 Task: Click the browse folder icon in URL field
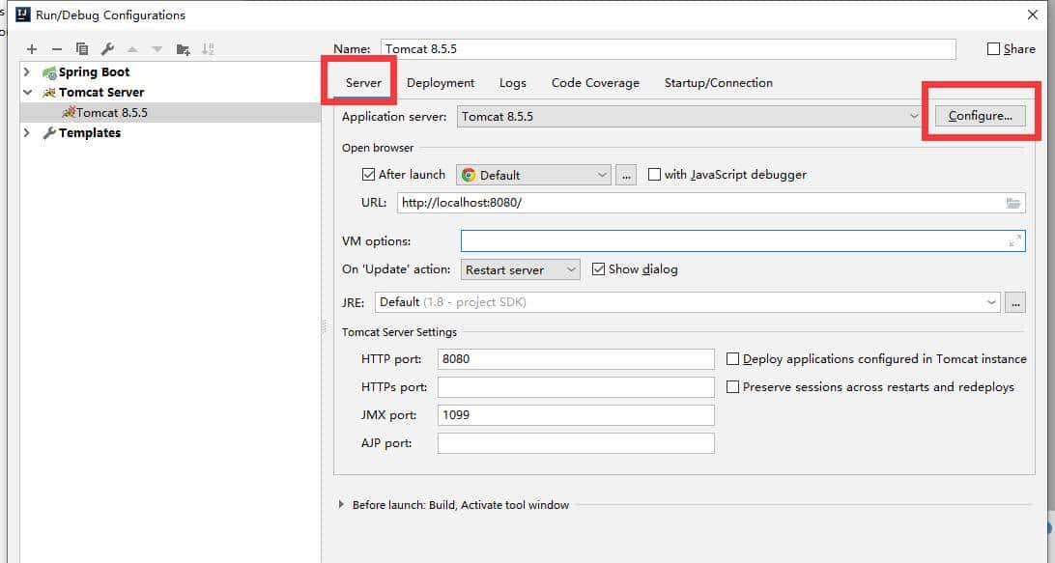tap(1012, 203)
